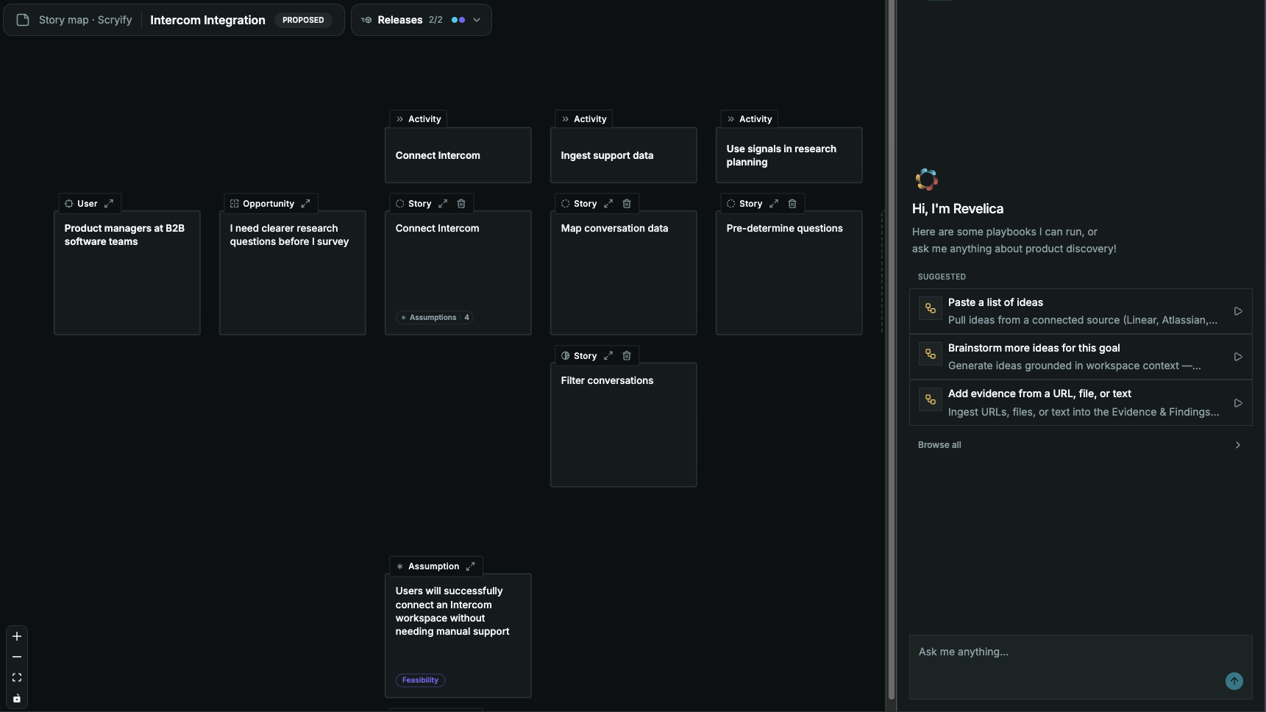Click the PROPOSED status badge
This screenshot has width=1266, height=712.
tap(303, 20)
